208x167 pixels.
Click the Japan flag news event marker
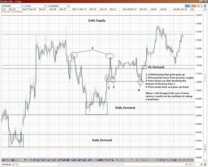134,160
